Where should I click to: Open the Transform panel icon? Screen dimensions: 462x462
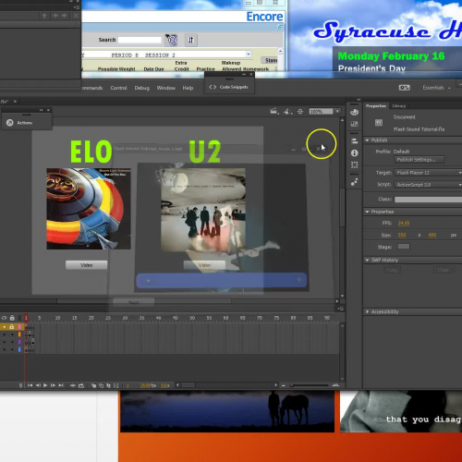355,164
